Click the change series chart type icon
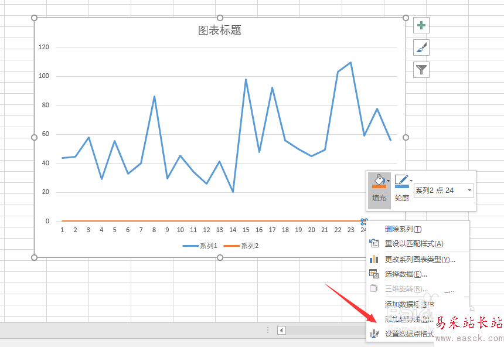The width and height of the screenshot is (504, 347). coord(374,259)
